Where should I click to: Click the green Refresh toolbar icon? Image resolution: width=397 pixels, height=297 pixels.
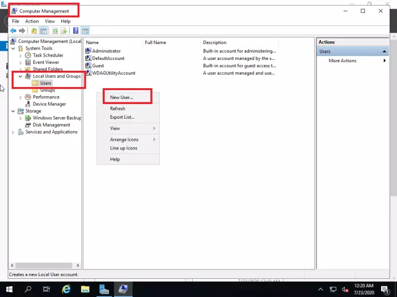tap(55, 31)
